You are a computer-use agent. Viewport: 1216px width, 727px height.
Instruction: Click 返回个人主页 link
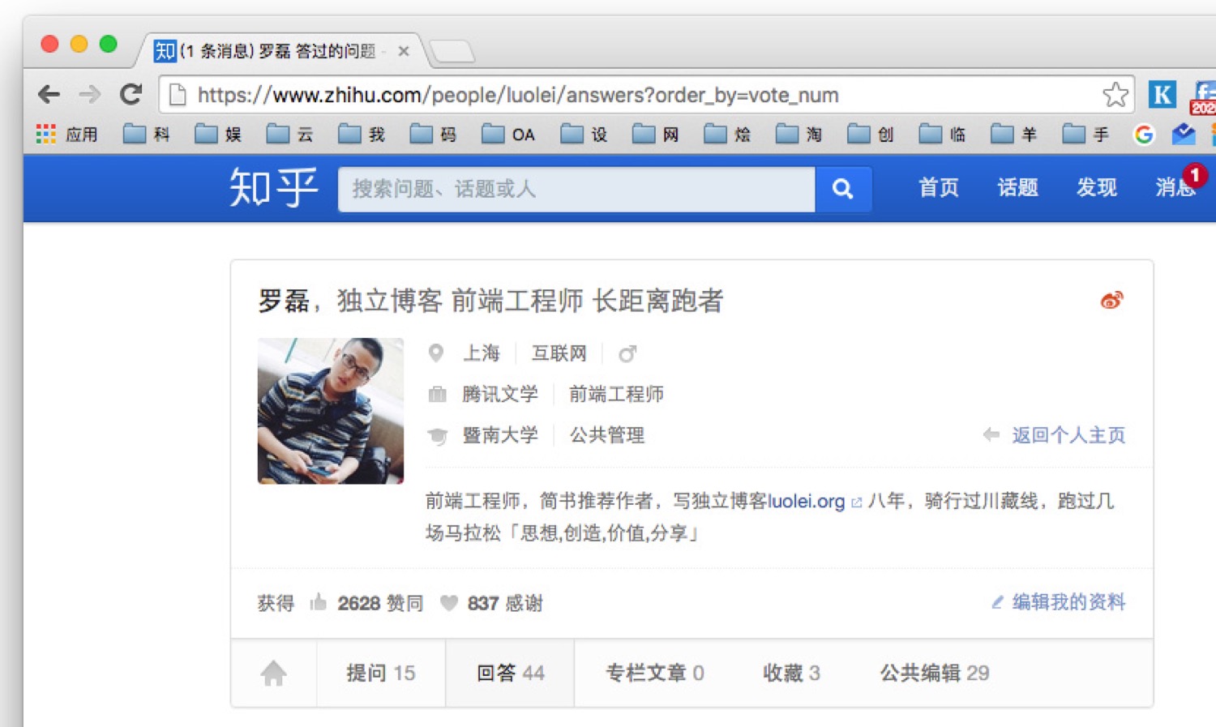pos(1067,435)
